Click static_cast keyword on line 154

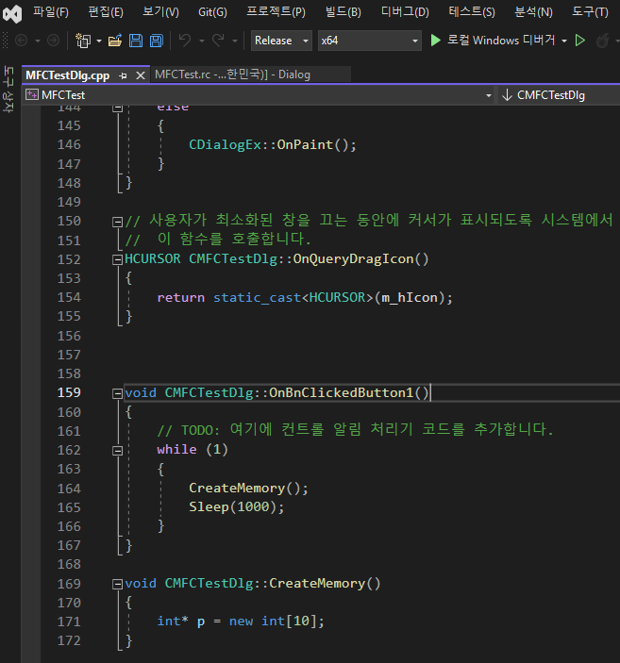(x=258, y=298)
